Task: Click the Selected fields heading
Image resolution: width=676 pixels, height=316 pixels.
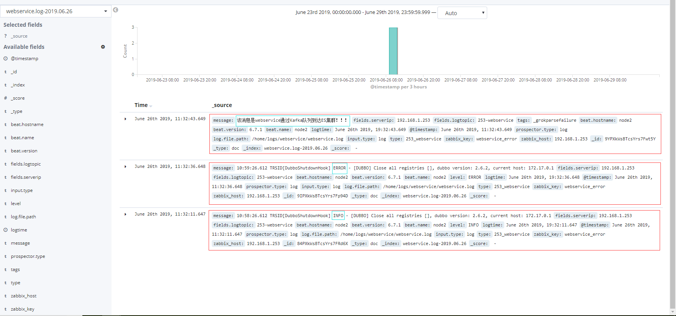Action: pos(23,25)
